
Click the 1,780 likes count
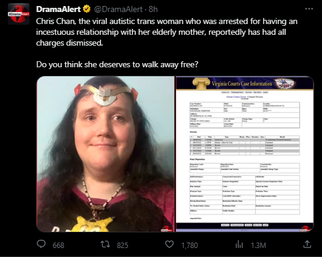point(190,246)
